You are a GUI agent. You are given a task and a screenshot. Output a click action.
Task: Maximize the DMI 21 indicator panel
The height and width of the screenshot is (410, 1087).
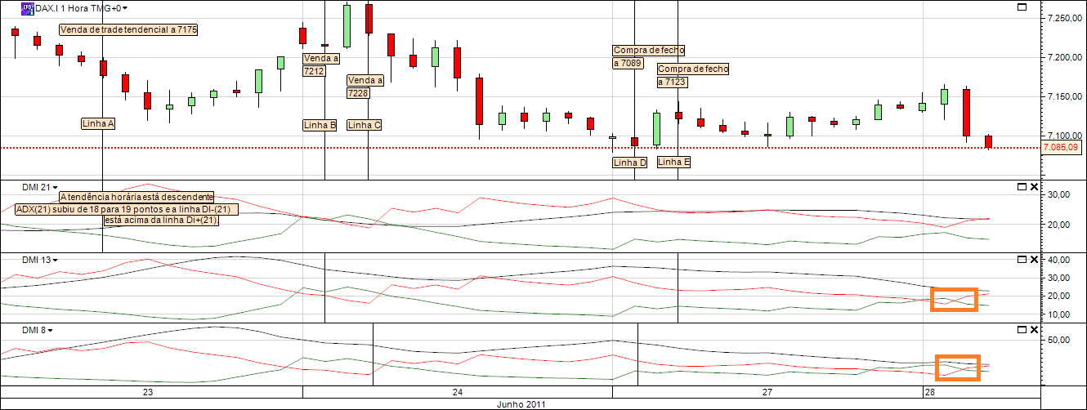pos(1021,187)
